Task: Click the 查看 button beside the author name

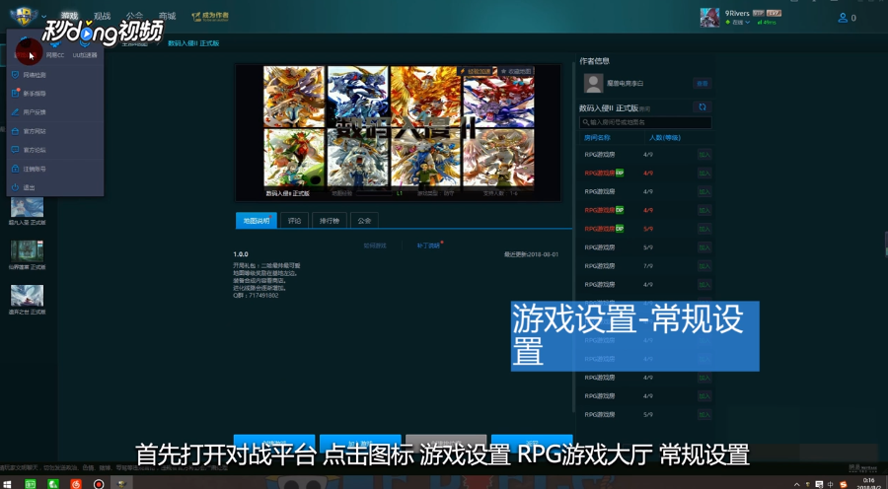Action: (703, 83)
